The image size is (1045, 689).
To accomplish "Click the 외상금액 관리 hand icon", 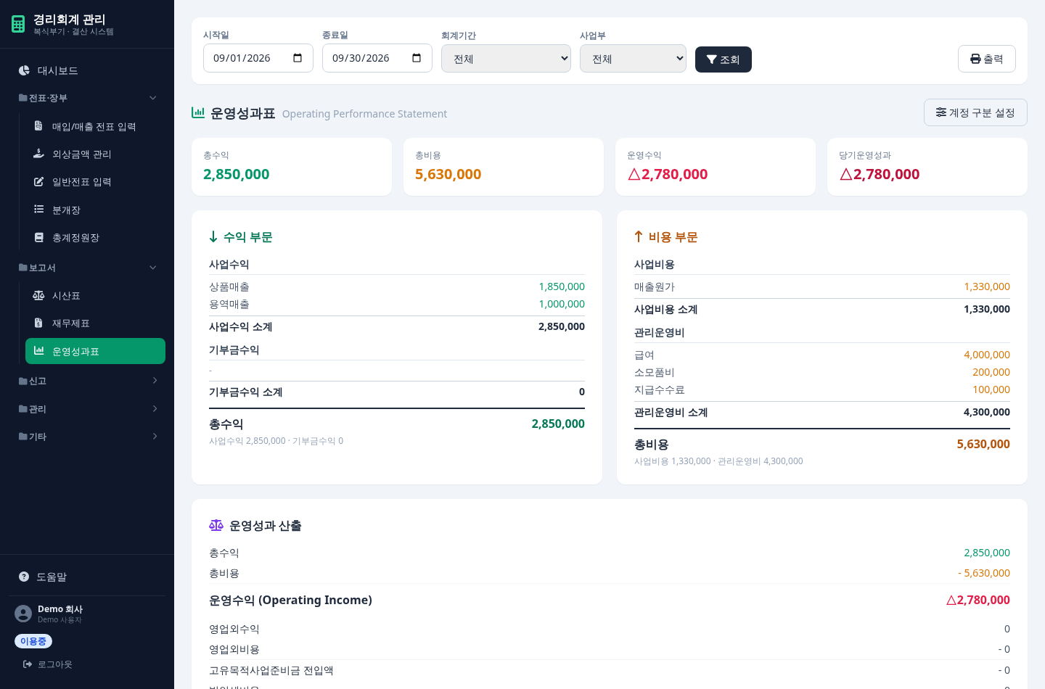I will pos(38,154).
